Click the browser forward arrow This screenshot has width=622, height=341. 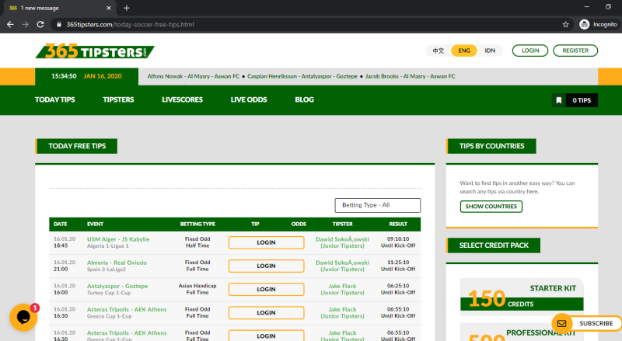point(26,25)
